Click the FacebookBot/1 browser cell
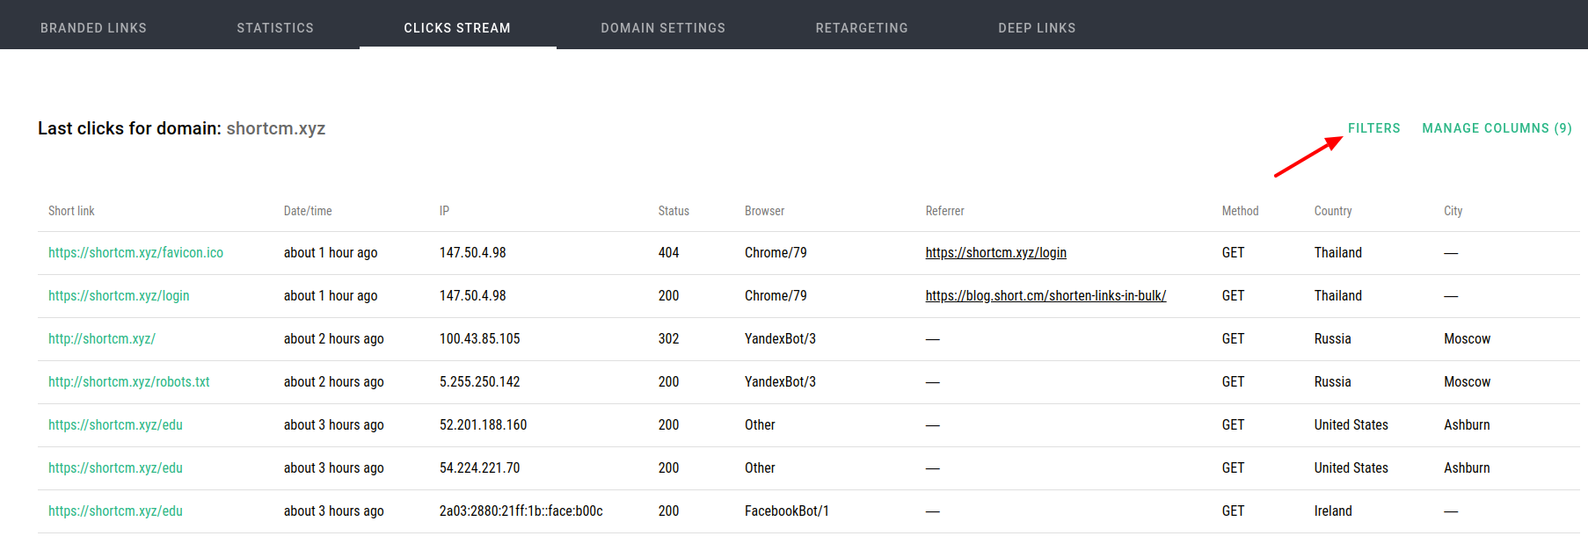Viewport: 1588px width, 536px height. point(787,511)
